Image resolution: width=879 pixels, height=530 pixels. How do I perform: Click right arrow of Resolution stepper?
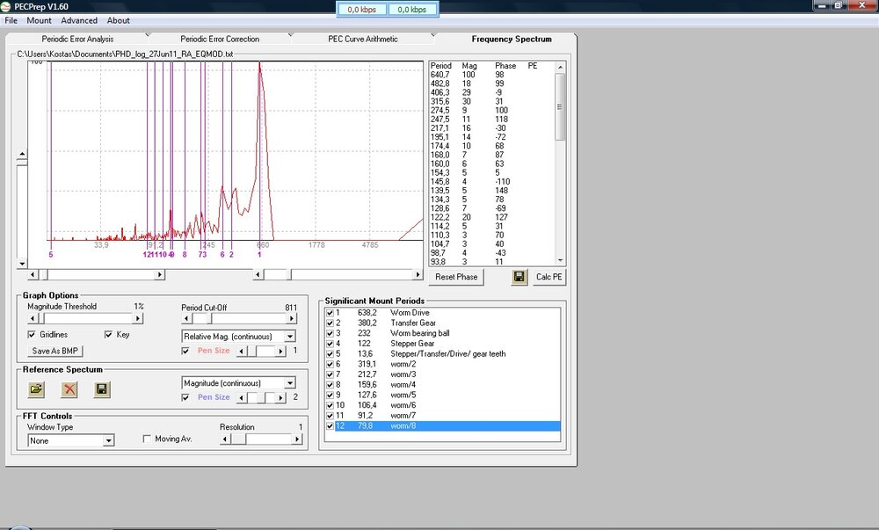(297, 439)
